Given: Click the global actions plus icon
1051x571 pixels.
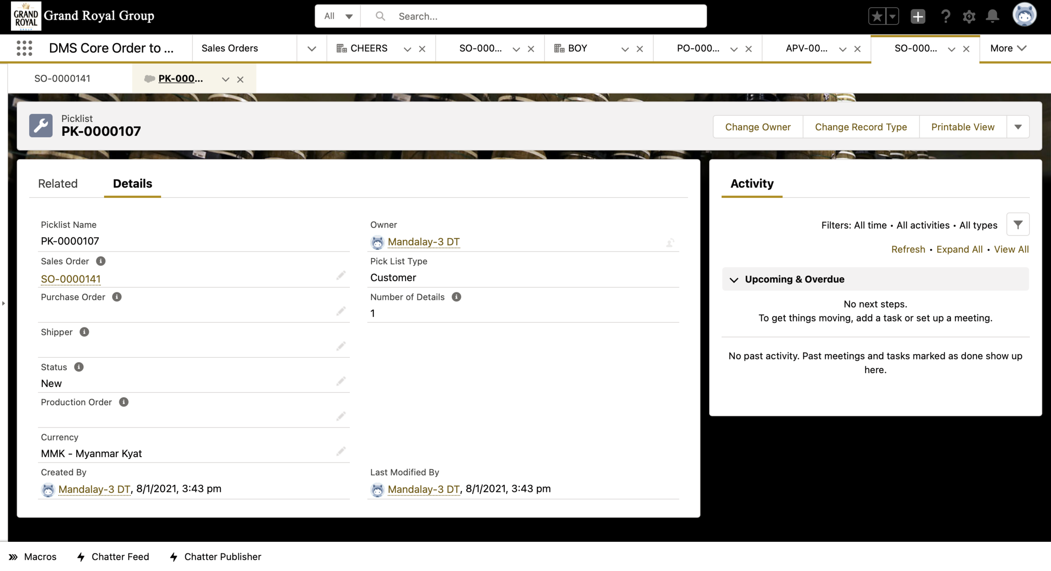Looking at the screenshot, I should pyautogui.click(x=917, y=16).
